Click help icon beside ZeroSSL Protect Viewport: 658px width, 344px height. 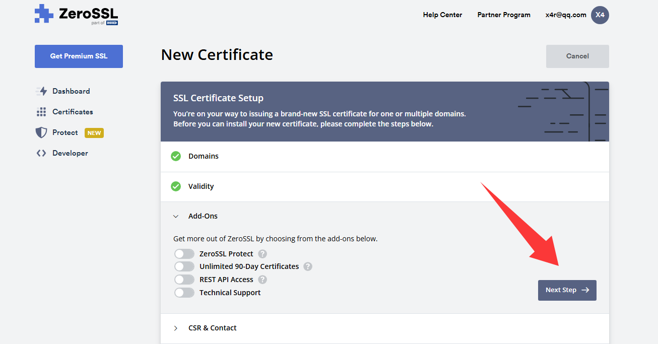(262, 254)
